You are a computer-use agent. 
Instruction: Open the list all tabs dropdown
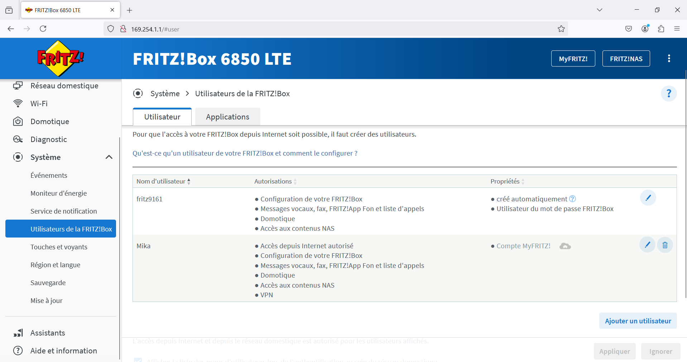pyautogui.click(x=599, y=10)
